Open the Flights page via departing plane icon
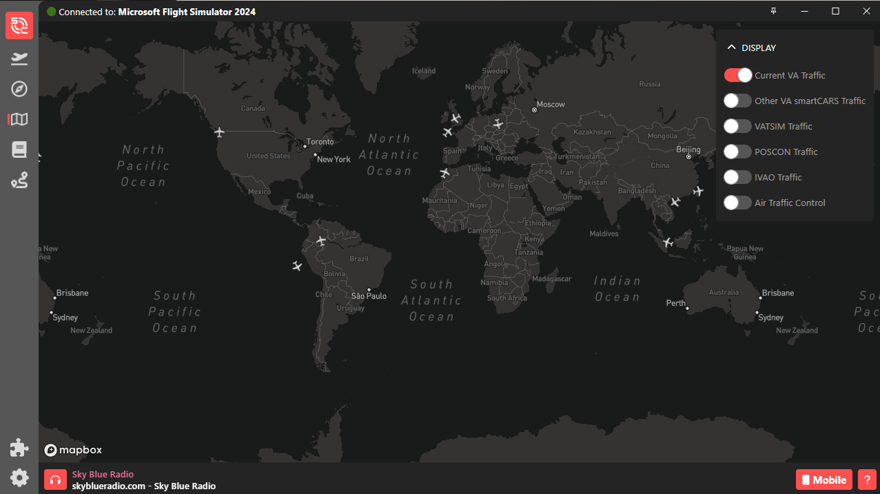 (x=19, y=59)
